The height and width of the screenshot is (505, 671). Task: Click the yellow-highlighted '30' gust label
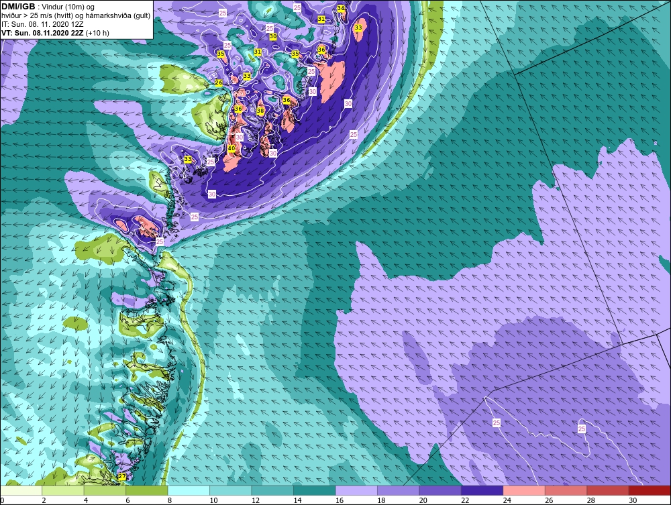pyautogui.click(x=273, y=36)
